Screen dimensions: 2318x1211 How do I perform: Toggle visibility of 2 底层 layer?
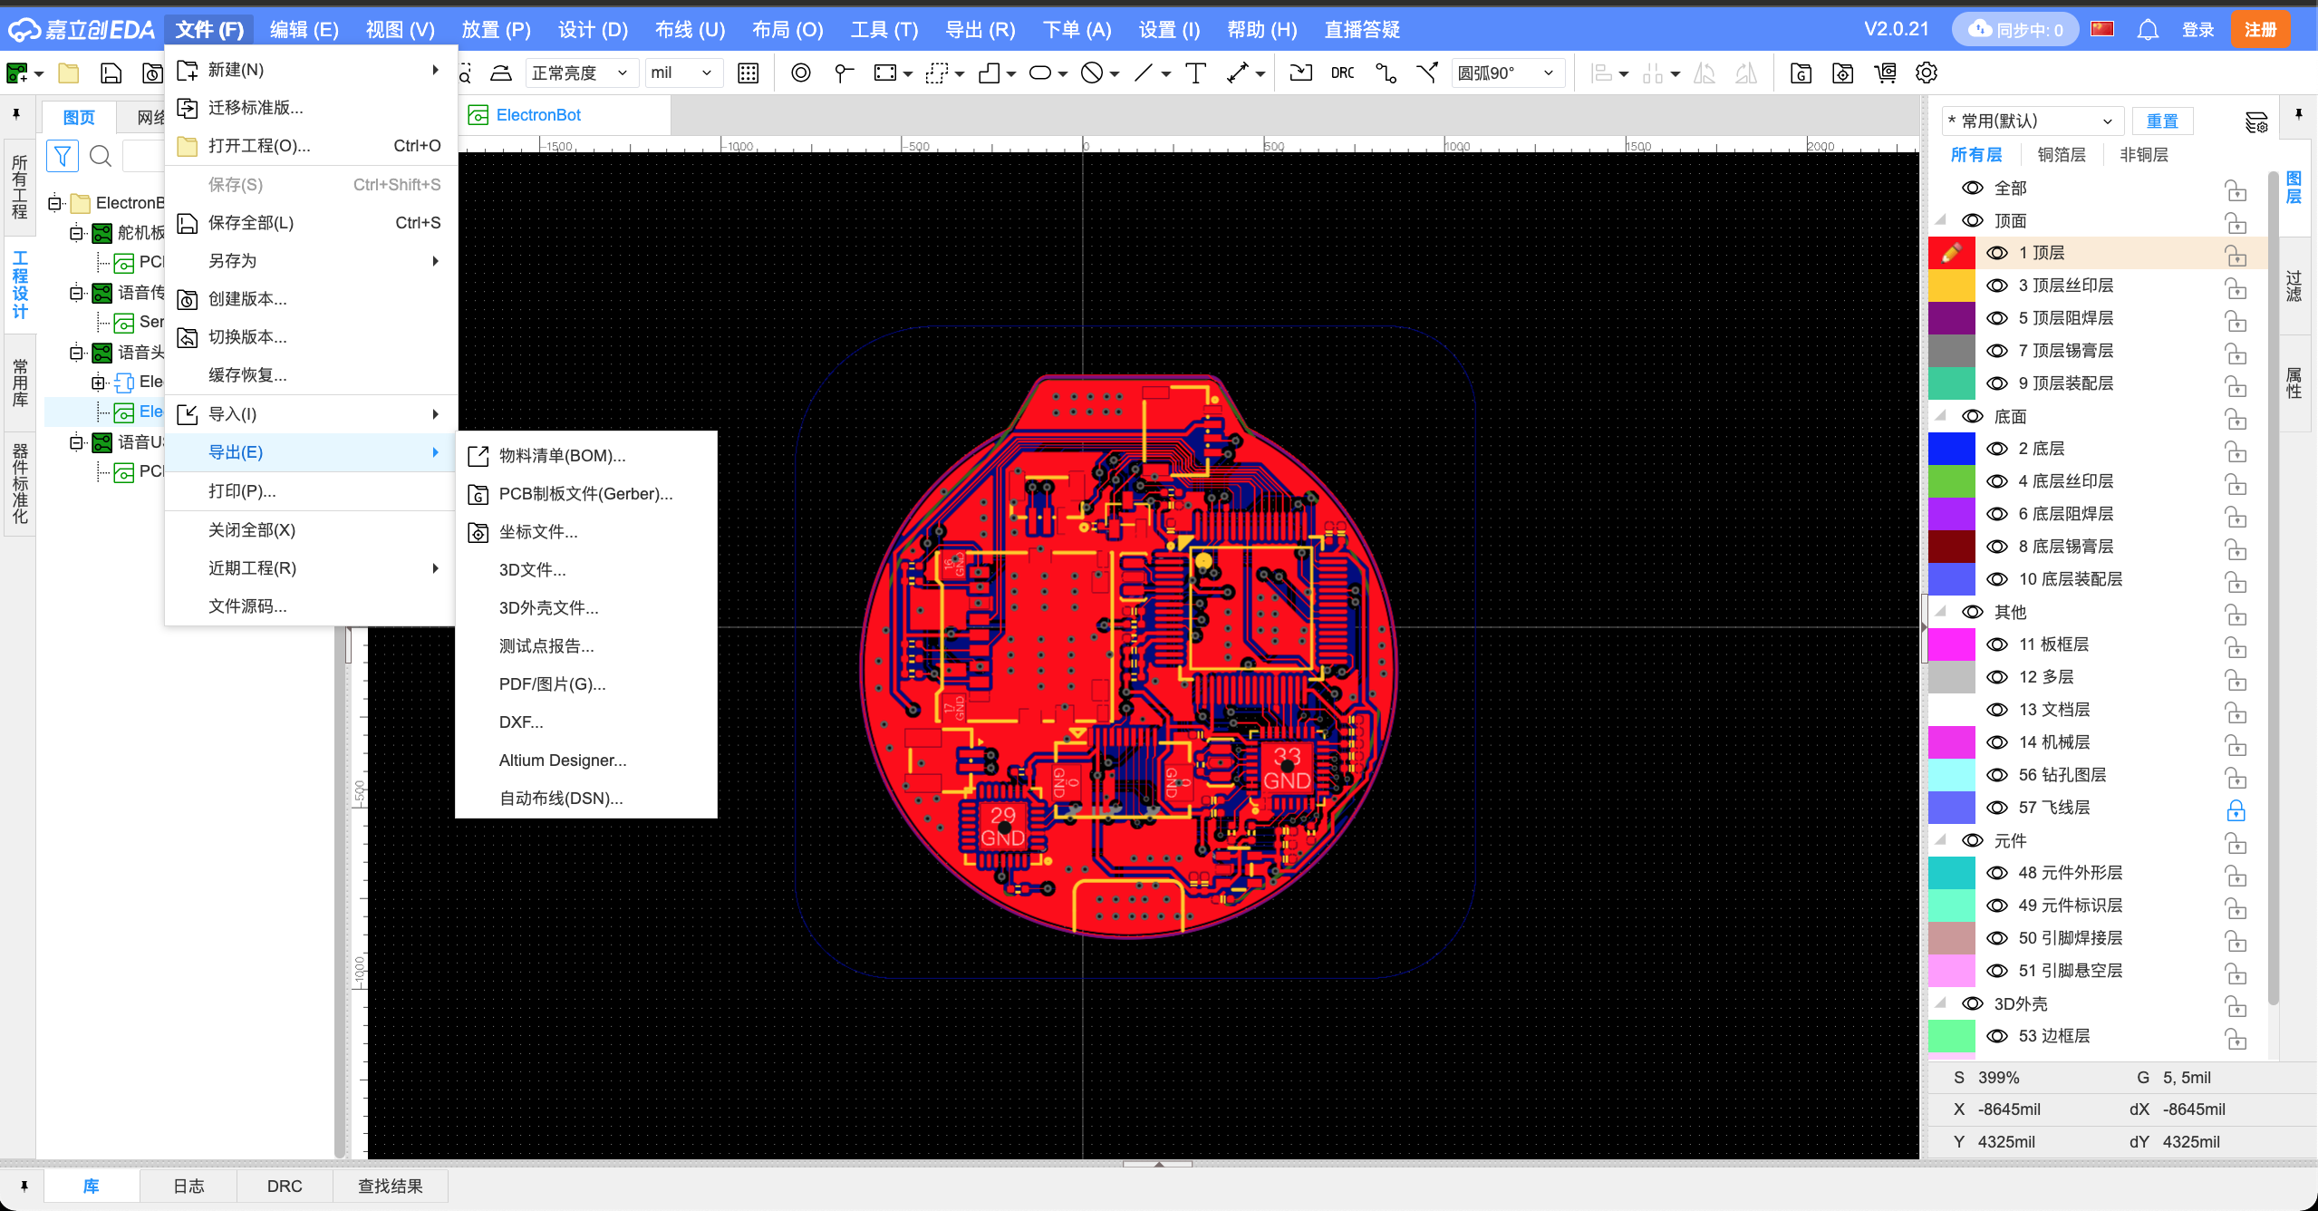1997,449
